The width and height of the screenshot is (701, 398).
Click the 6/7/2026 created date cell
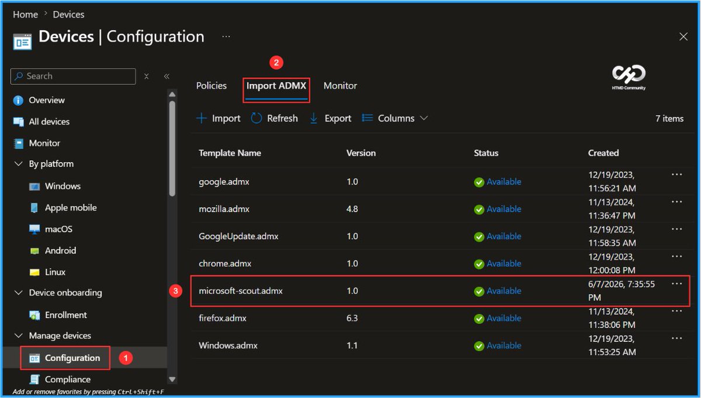622,291
